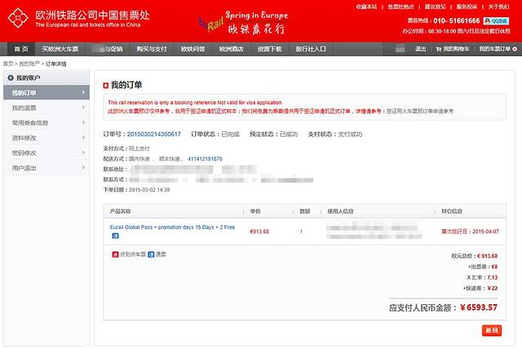This screenshot has height=349, width=522.
Task: Click 用户退出 to log out
Action: (x=24, y=168)
